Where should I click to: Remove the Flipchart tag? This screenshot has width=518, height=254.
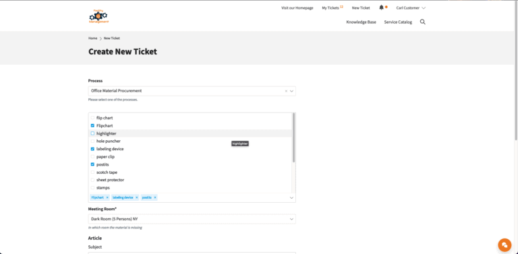click(x=107, y=197)
